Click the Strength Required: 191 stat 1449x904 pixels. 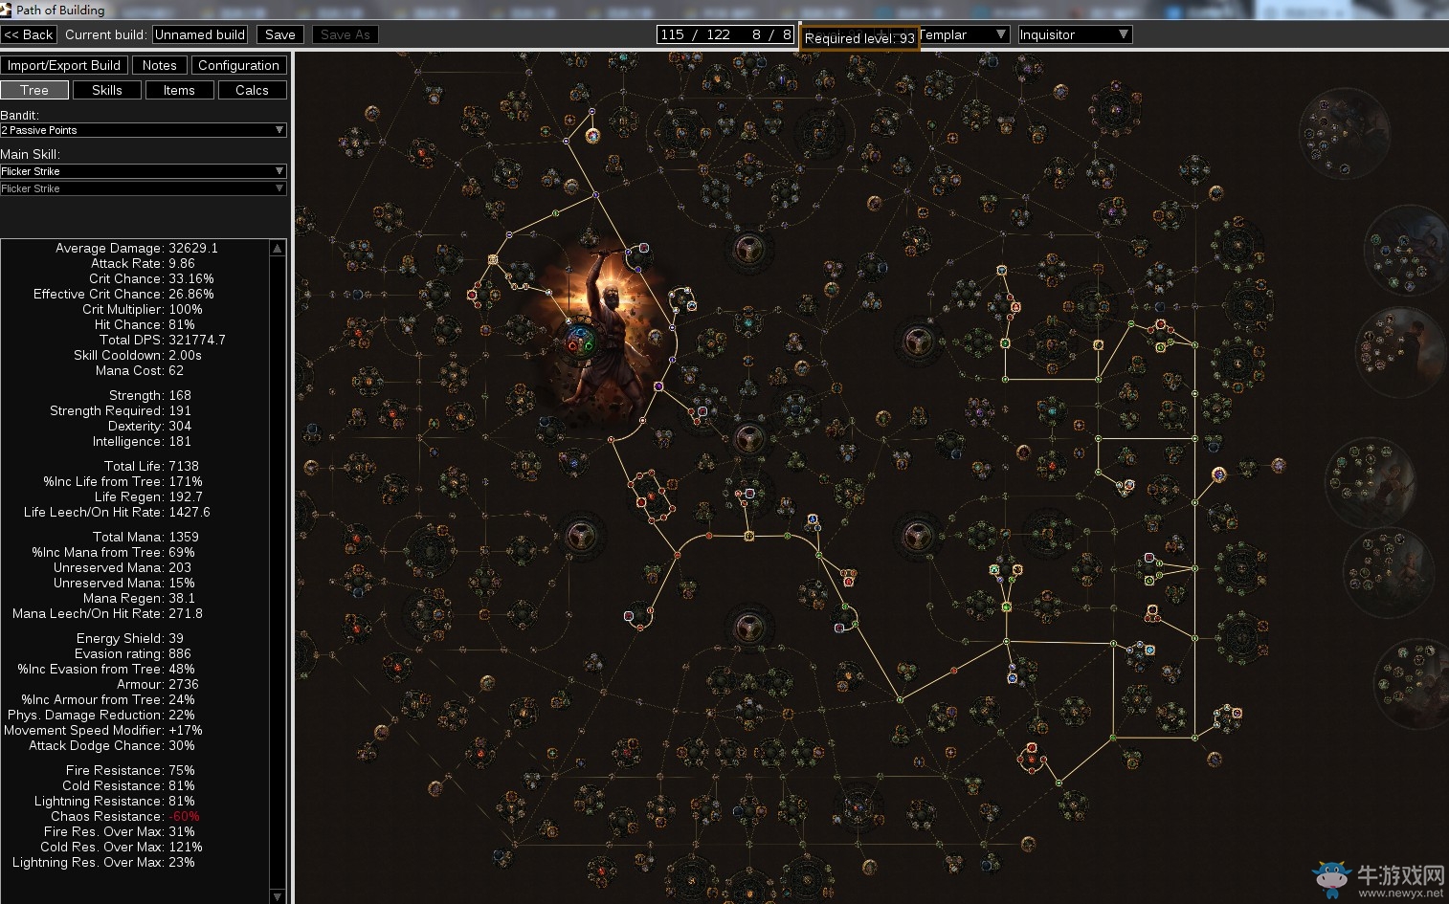pos(121,410)
